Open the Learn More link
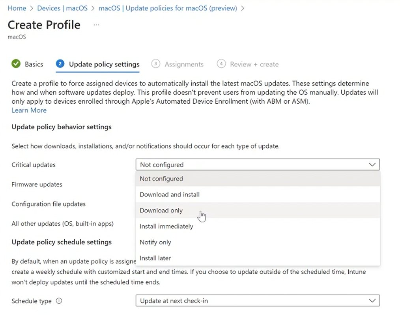 (29, 110)
